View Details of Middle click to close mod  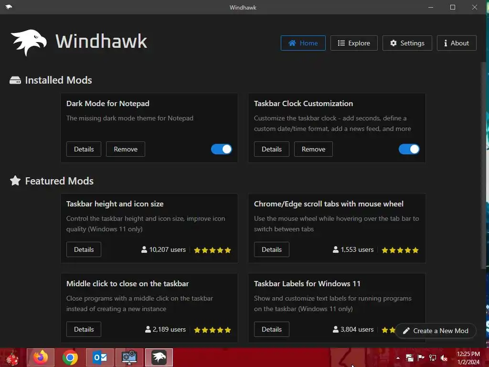(x=84, y=329)
